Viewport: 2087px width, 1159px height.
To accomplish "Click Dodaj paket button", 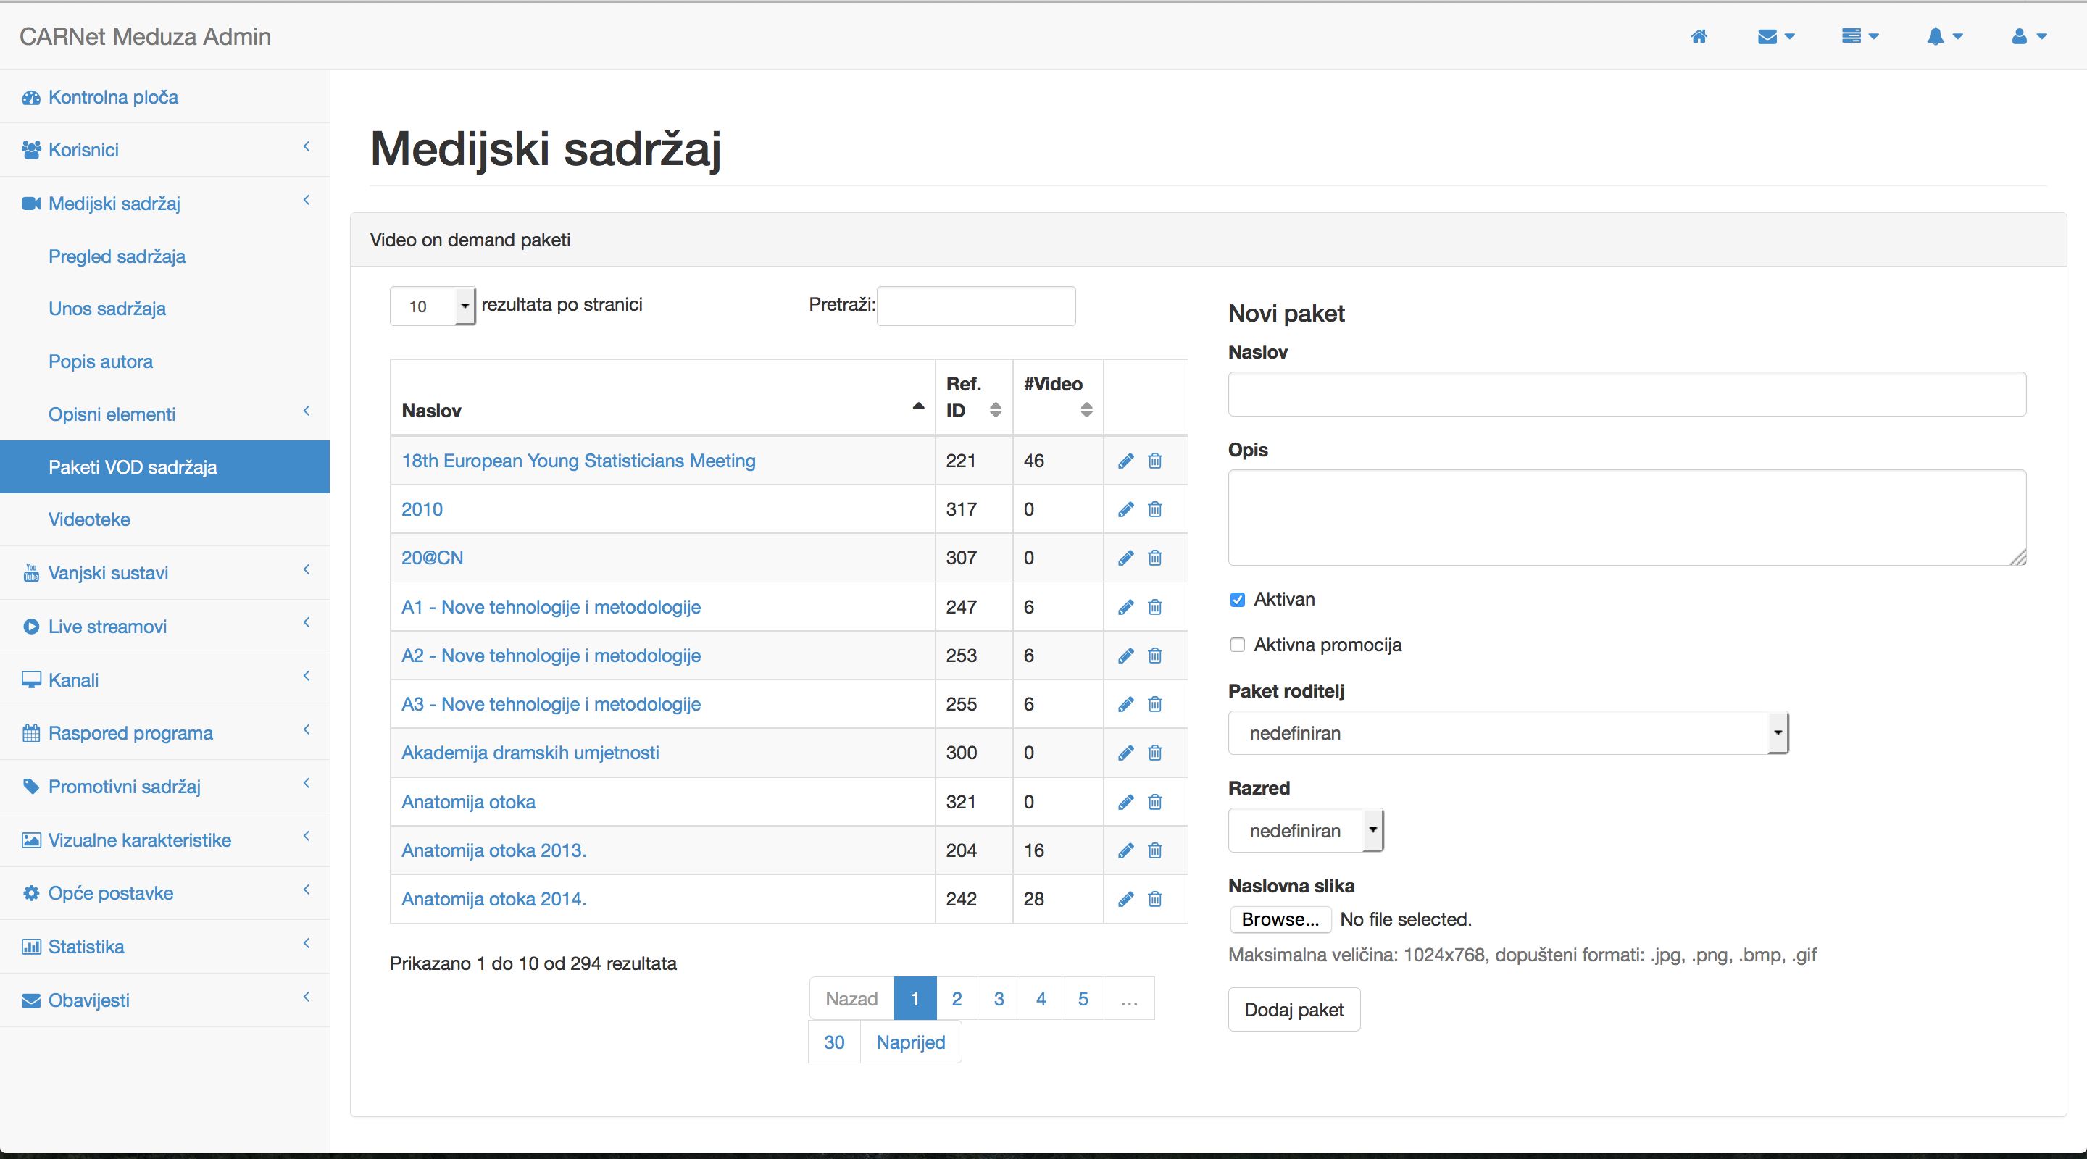I will tap(1294, 1010).
